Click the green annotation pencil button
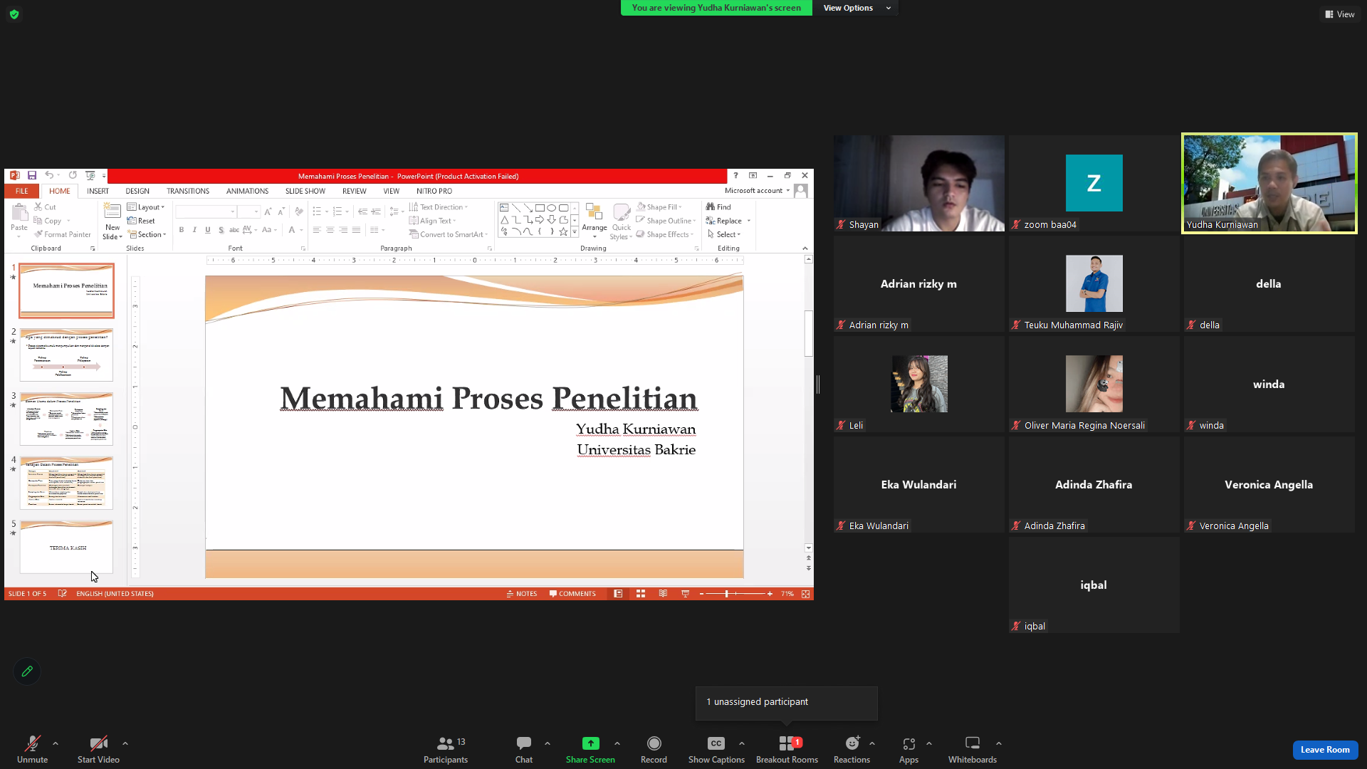Image resolution: width=1367 pixels, height=769 pixels. 27,671
